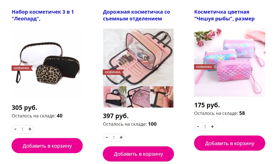Open "Косметичка цветная Чешуя рыбы" title link
The height and width of the screenshot is (164, 274).
click(224, 15)
